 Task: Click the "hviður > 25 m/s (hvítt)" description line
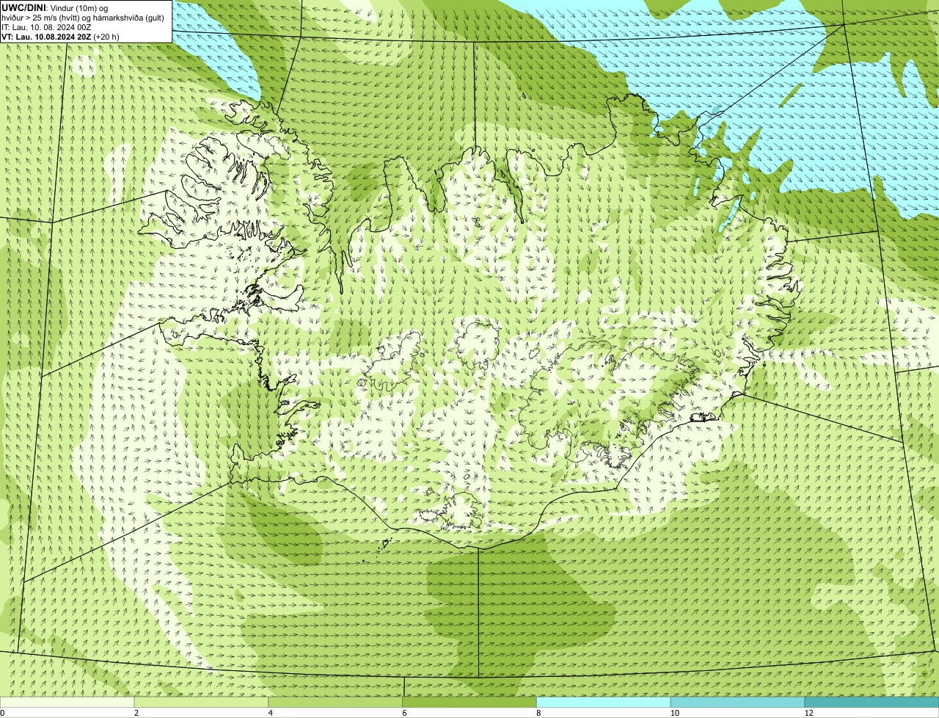(x=83, y=17)
